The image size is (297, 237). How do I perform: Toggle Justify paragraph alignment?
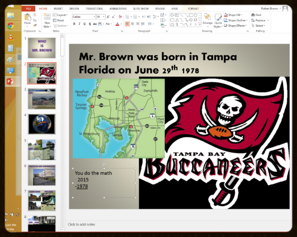tap(143, 24)
